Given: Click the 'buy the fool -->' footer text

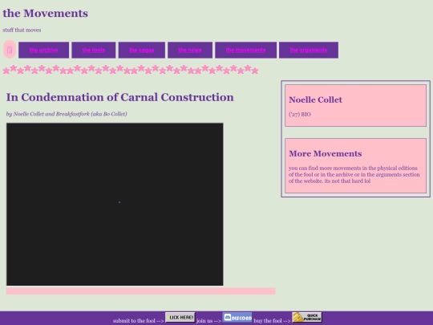Looking at the screenshot, I should click(272, 321).
